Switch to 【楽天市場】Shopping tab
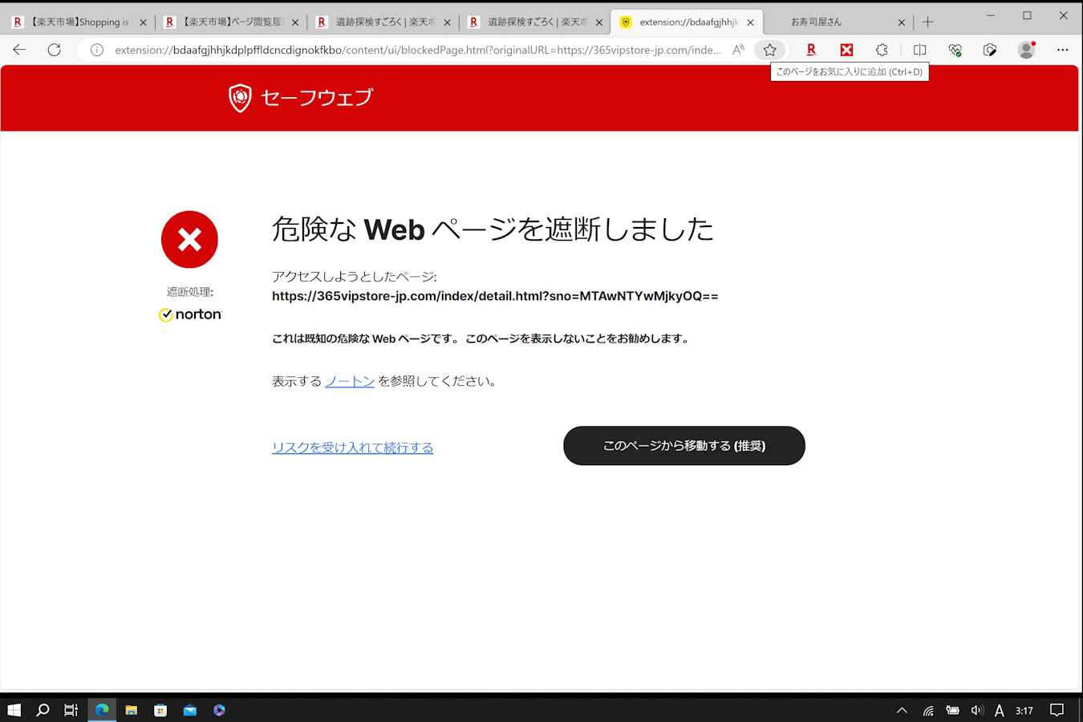Image resolution: width=1083 pixels, height=722 pixels. pyautogui.click(x=79, y=22)
